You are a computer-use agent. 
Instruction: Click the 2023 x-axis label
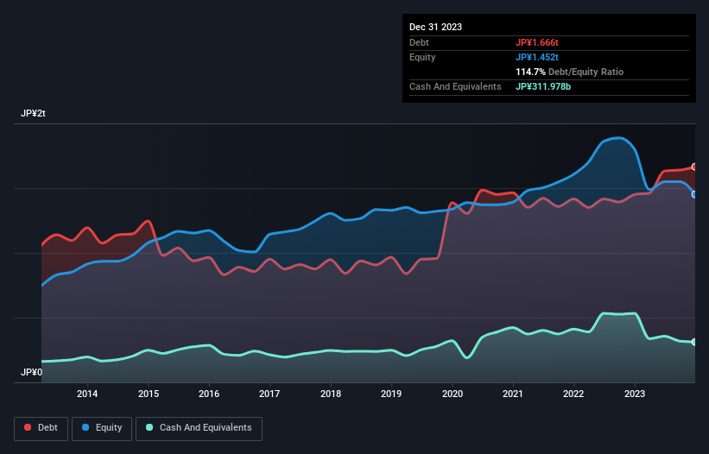pos(635,394)
